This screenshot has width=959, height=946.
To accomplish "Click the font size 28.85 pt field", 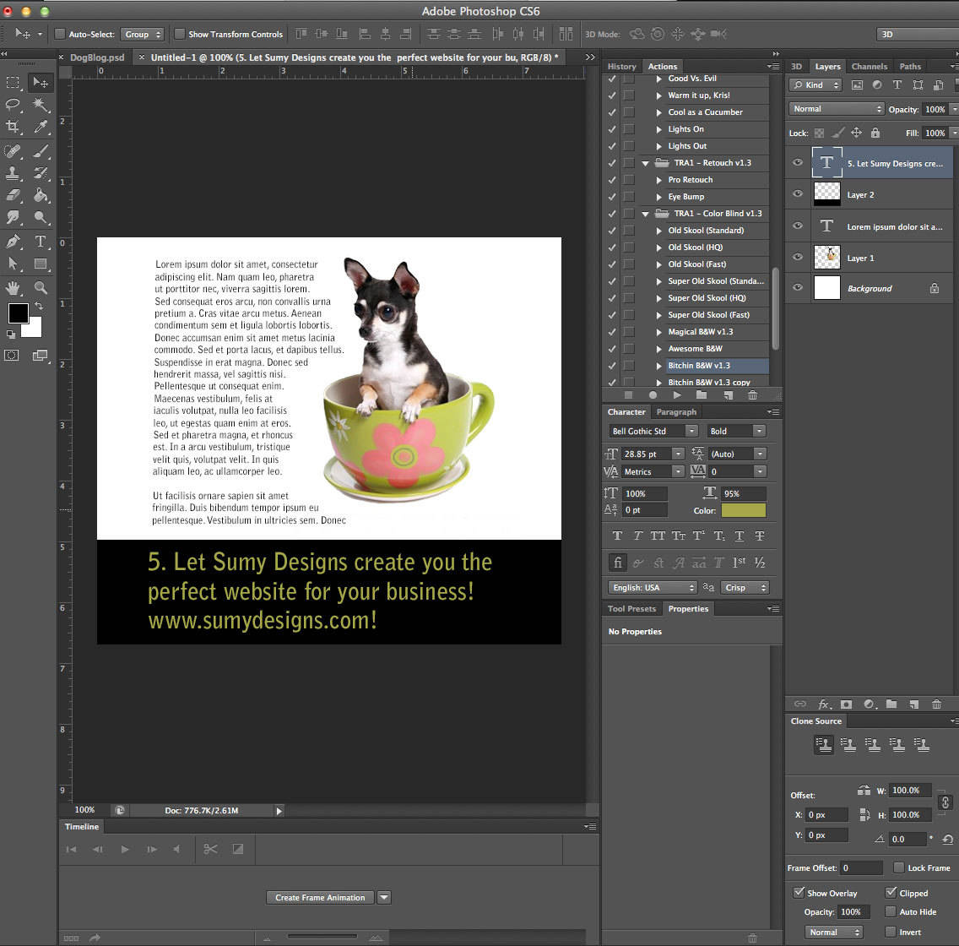I will (646, 454).
